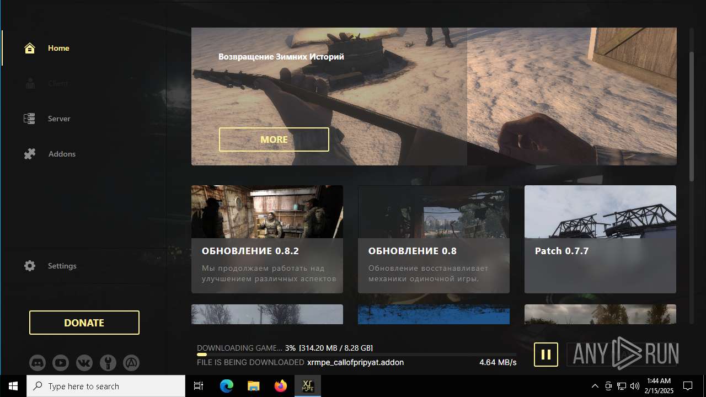
Task: Pause the game download
Action: pyautogui.click(x=546, y=355)
